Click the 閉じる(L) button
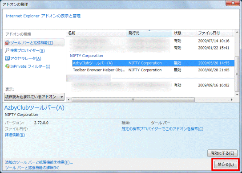 (226, 165)
